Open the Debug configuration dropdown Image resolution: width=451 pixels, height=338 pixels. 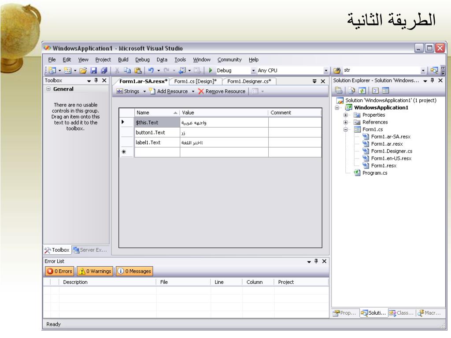pos(253,70)
